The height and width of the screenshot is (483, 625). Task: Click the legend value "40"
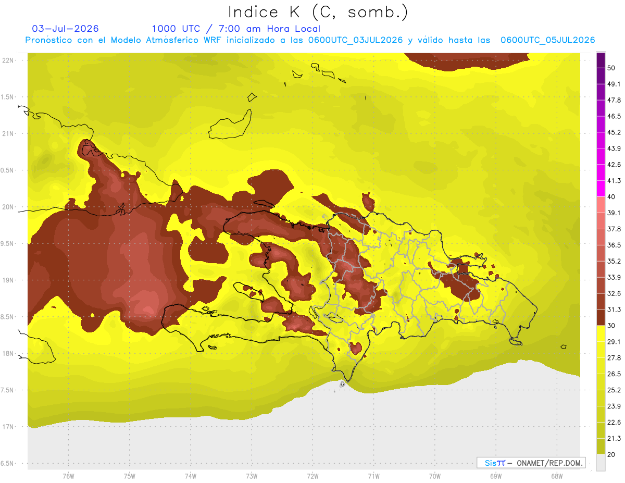tap(611, 197)
